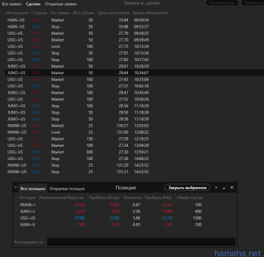Image resolution: width=264 pixels, height=257 pixels.
Task: Sort positions by Комиссии column header
Action: [133, 197]
